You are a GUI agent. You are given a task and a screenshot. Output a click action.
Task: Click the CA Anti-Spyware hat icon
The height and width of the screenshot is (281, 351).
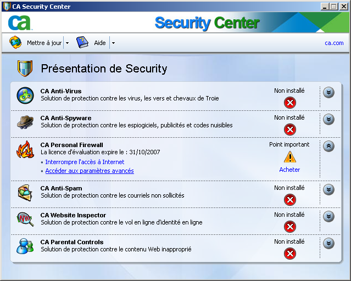[25, 122]
